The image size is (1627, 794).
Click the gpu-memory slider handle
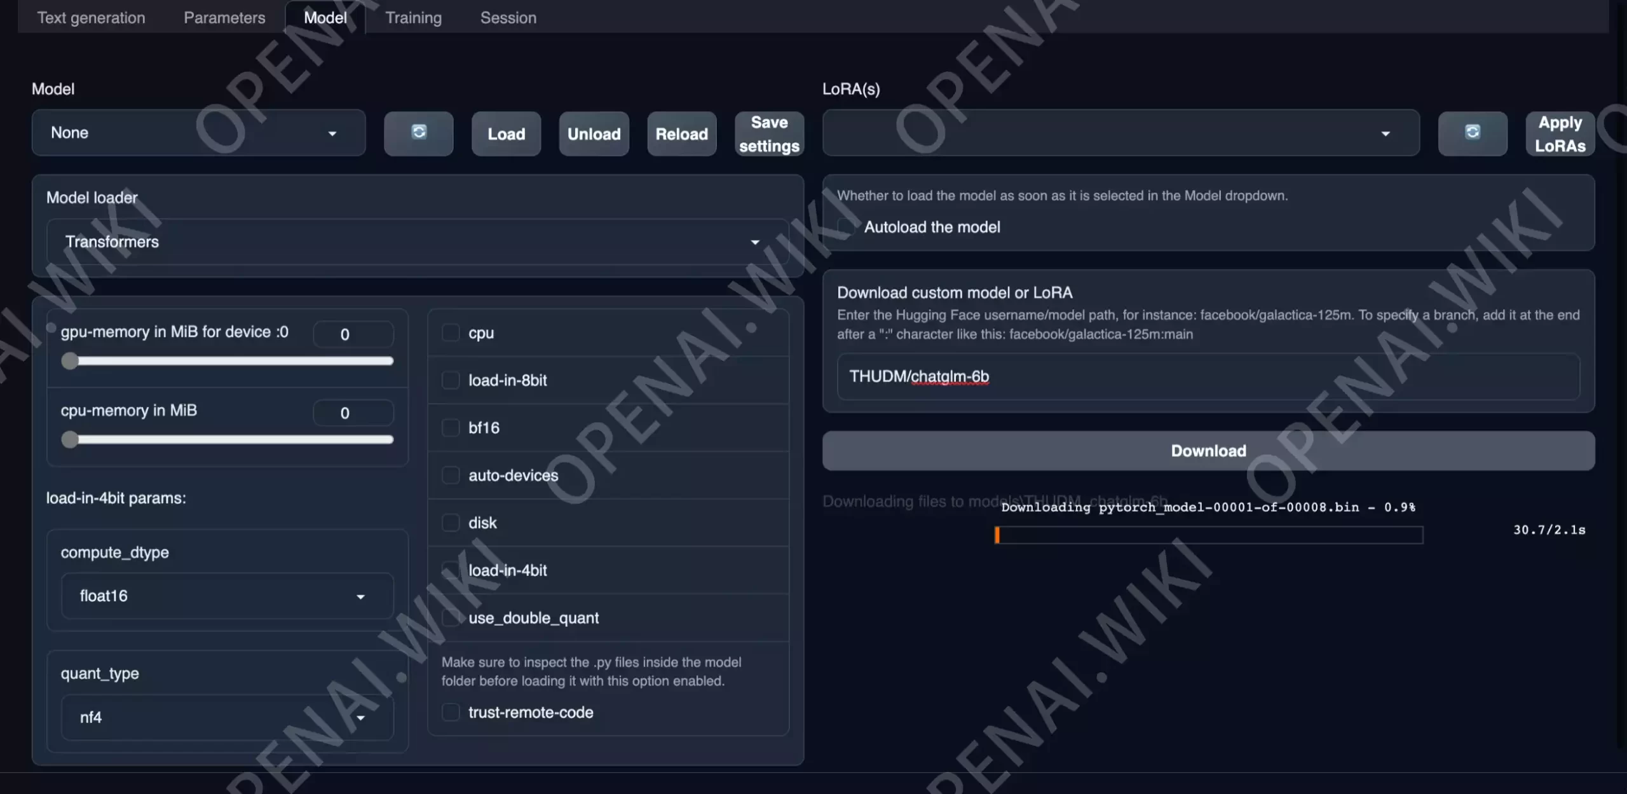coord(70,361)
